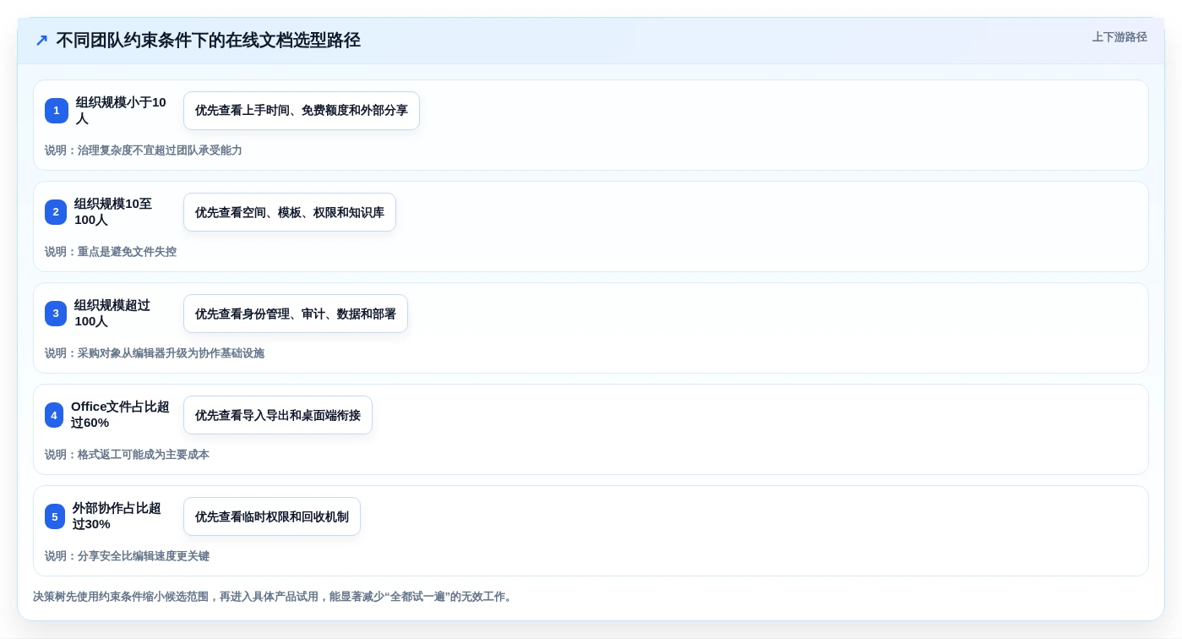The width and height of the screenshot is (1182, 639).
Task: Click the arrow icon beside the title
Action: coord(41,41)
